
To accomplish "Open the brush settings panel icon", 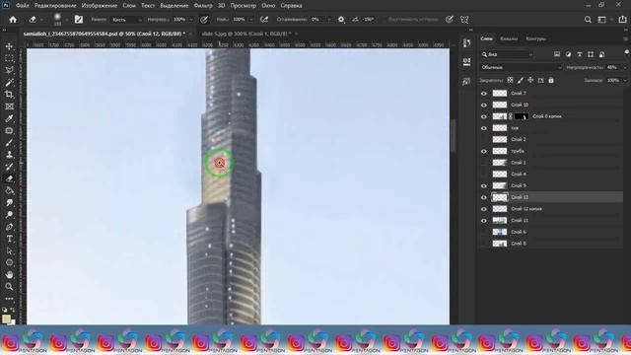I will coord(79,20).
